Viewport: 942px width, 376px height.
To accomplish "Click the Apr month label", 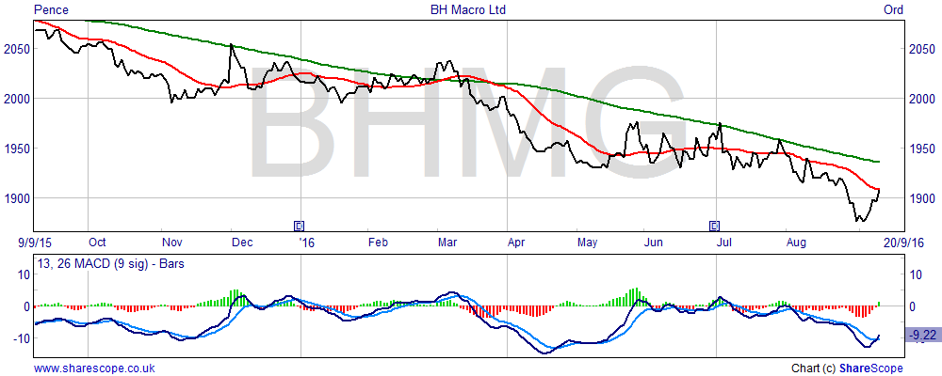I will click(x=516, y=243).
